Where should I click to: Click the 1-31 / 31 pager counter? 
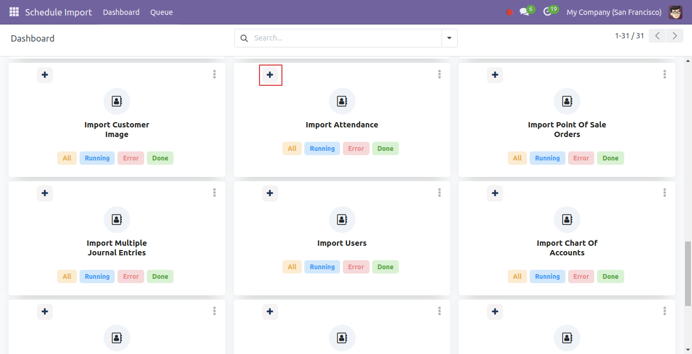click(x=630, y=36)
